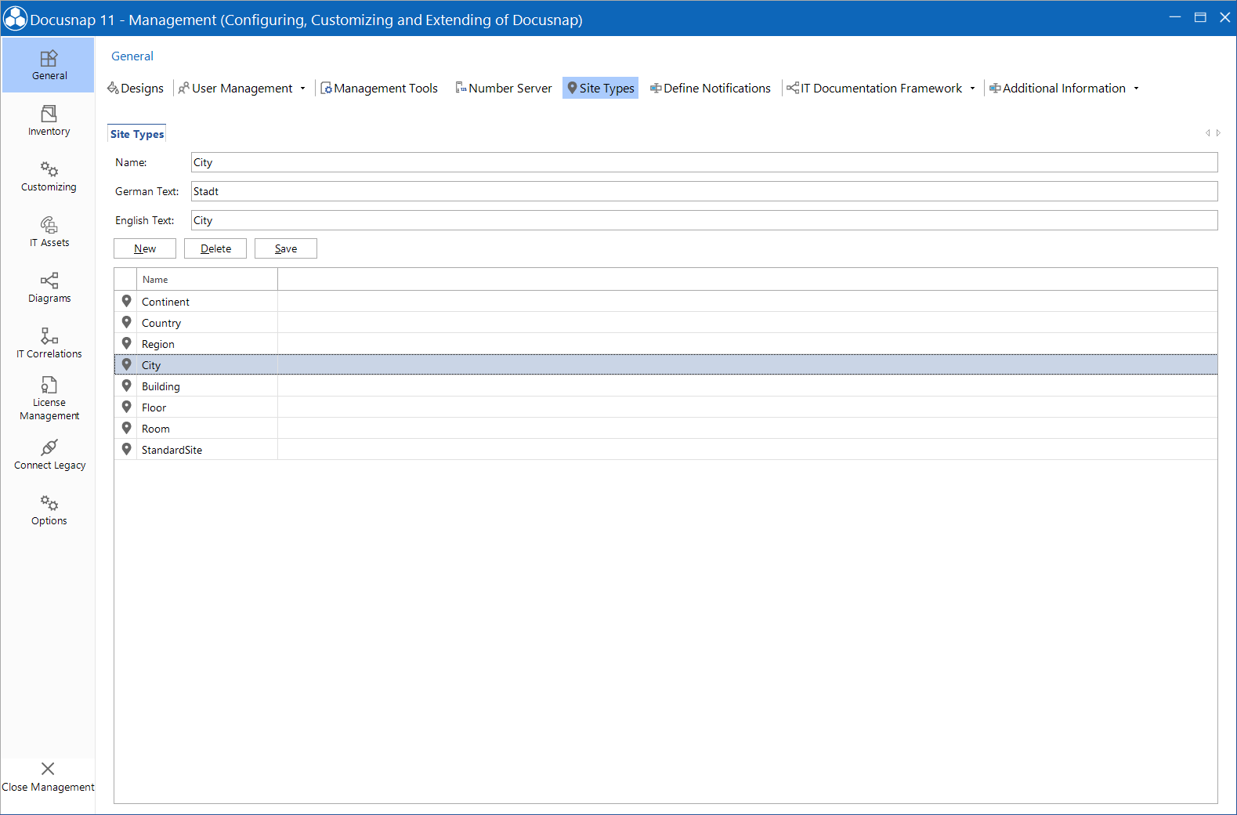The image size is (1237, 815).
Task: Expand Additional Information dropdown arrow
Action: (x=1136, y=89)
